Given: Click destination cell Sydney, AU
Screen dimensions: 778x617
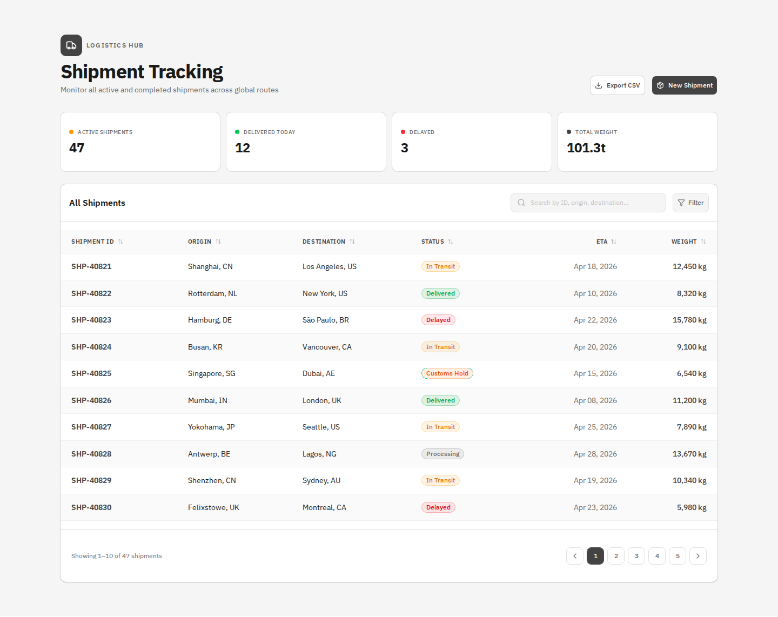Looking at the screenshot, I should 321,480.
